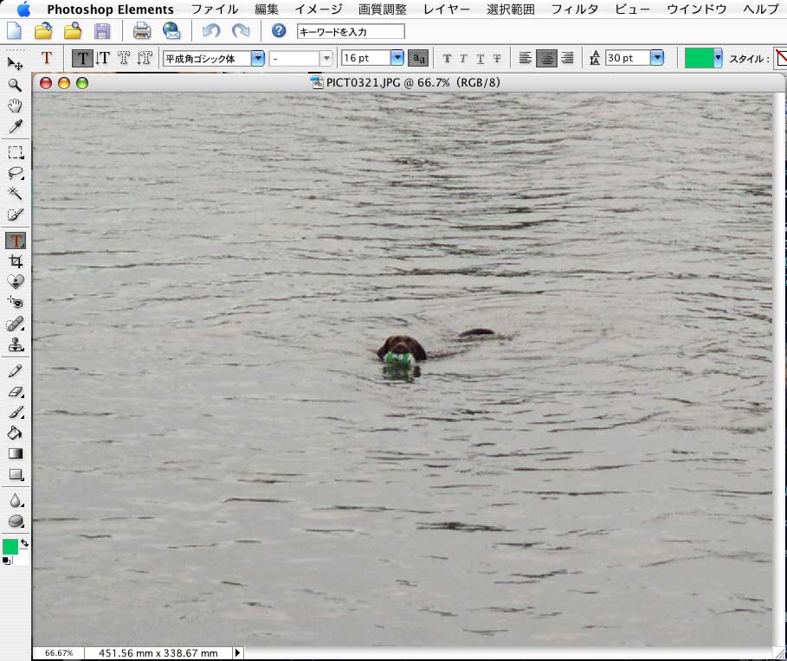787x661 pixels.
Task: Select the Eraser tool
Action: coord(15,392)
